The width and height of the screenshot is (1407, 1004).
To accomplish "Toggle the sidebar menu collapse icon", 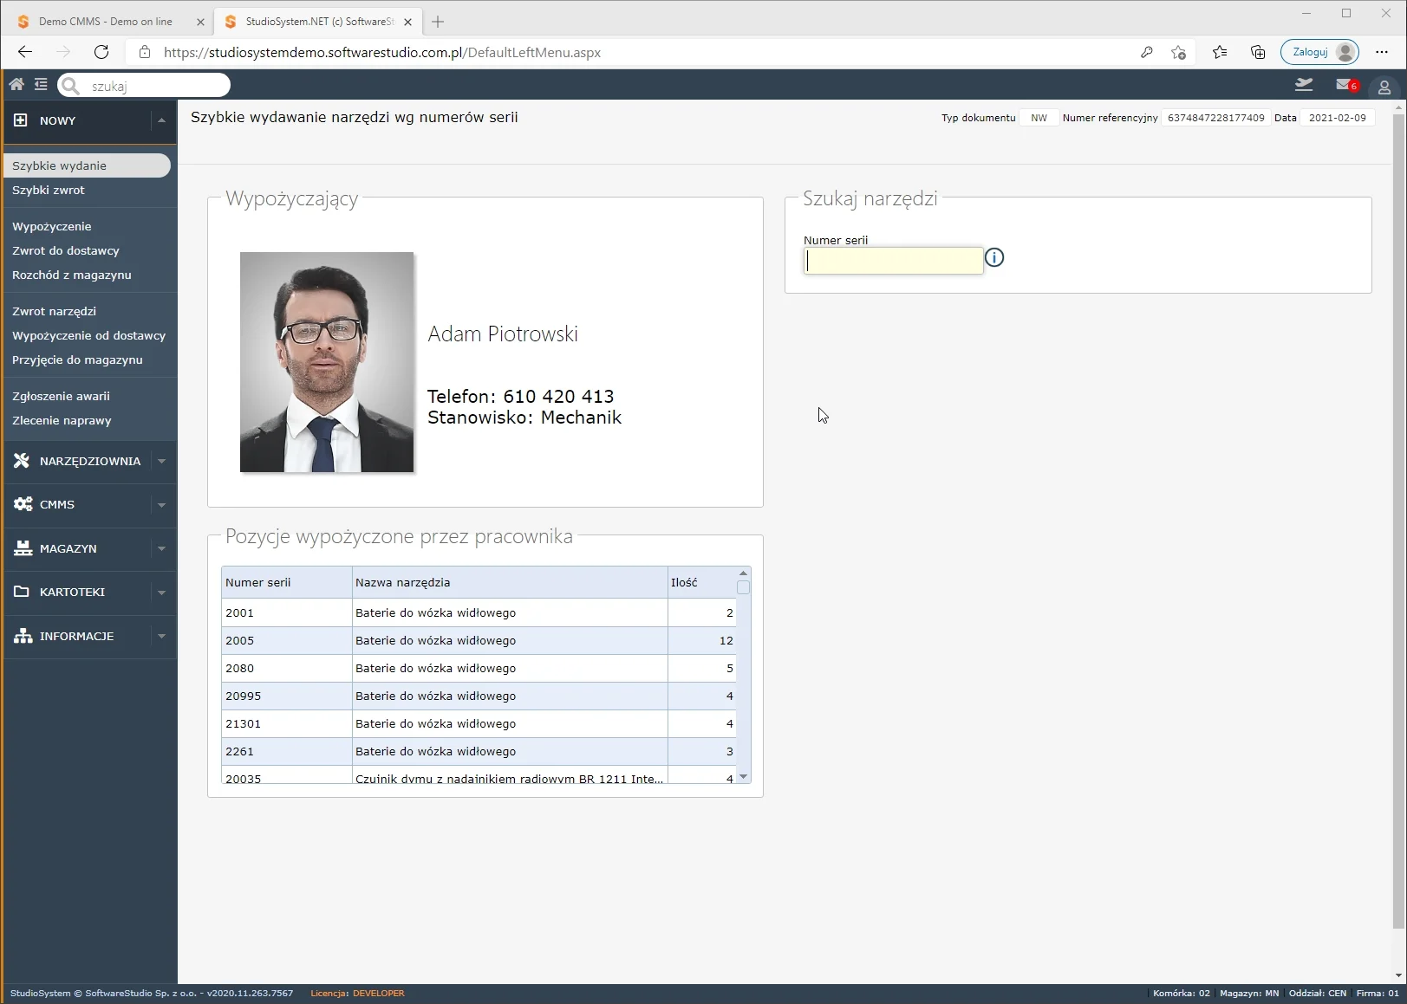I will (41, 85).
